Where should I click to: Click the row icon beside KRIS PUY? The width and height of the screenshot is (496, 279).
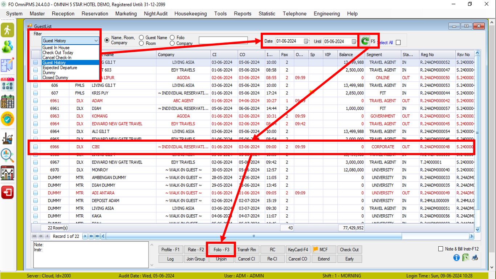[x=36, y=93]
